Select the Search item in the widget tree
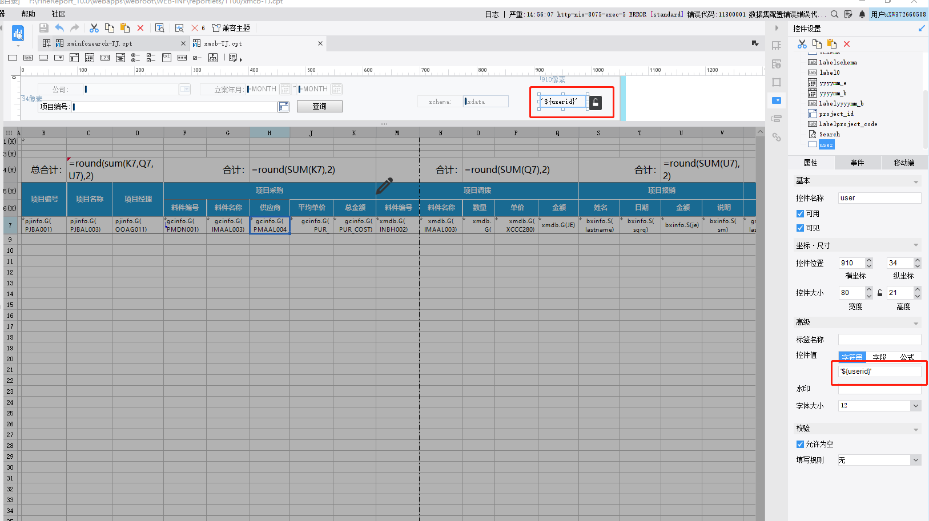The image size is (929, 521). pos(829,134)
